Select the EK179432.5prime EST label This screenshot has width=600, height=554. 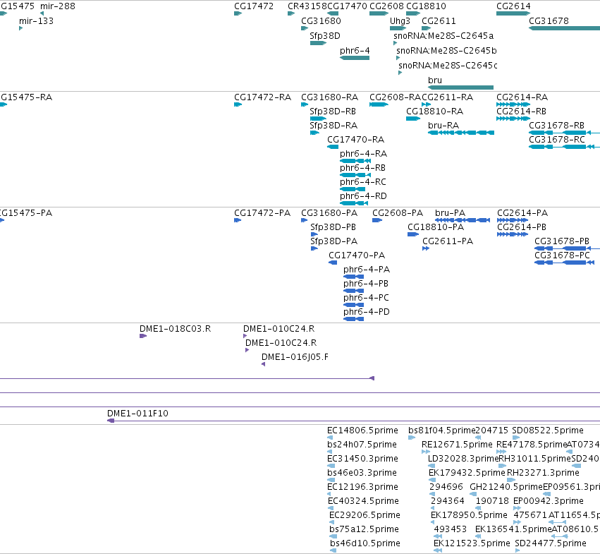[x=467, y=473]
